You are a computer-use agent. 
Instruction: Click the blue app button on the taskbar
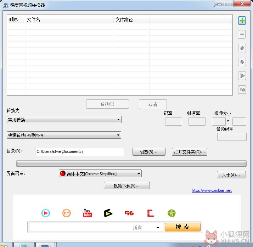[x=45, y=245]
